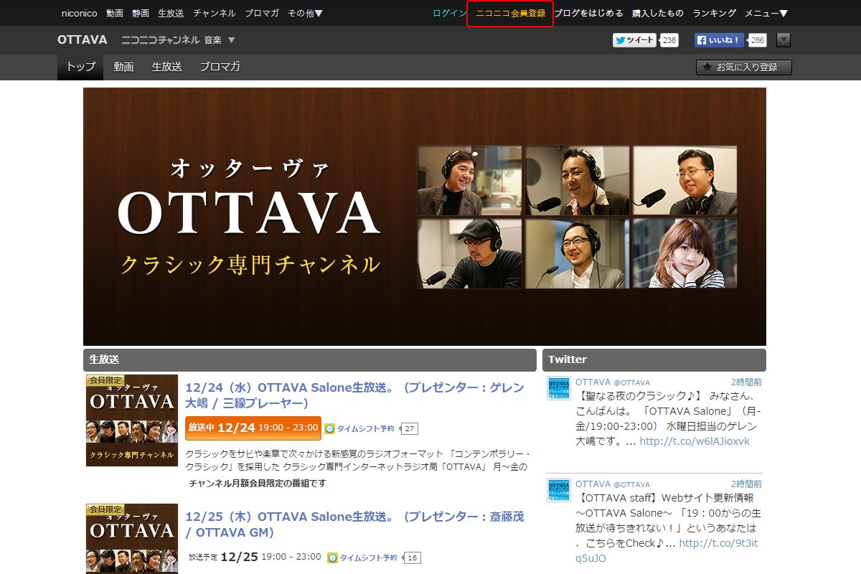Expand the share options arrow beside Like count

784,40
